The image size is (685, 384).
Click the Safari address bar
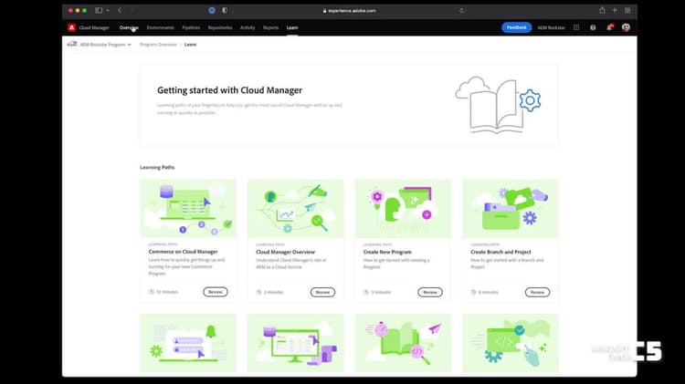tap(350, 10)
